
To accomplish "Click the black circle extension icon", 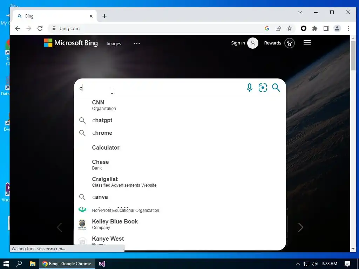I will [303, 28].
